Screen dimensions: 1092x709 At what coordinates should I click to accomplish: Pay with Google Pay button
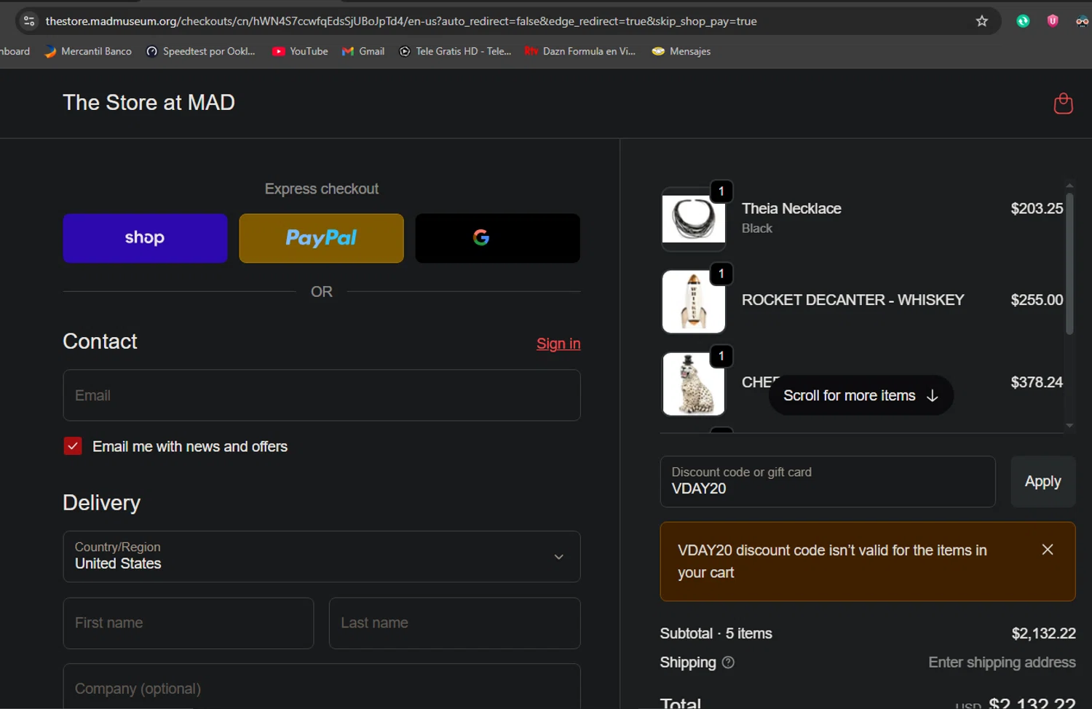[x=497, y=238]
